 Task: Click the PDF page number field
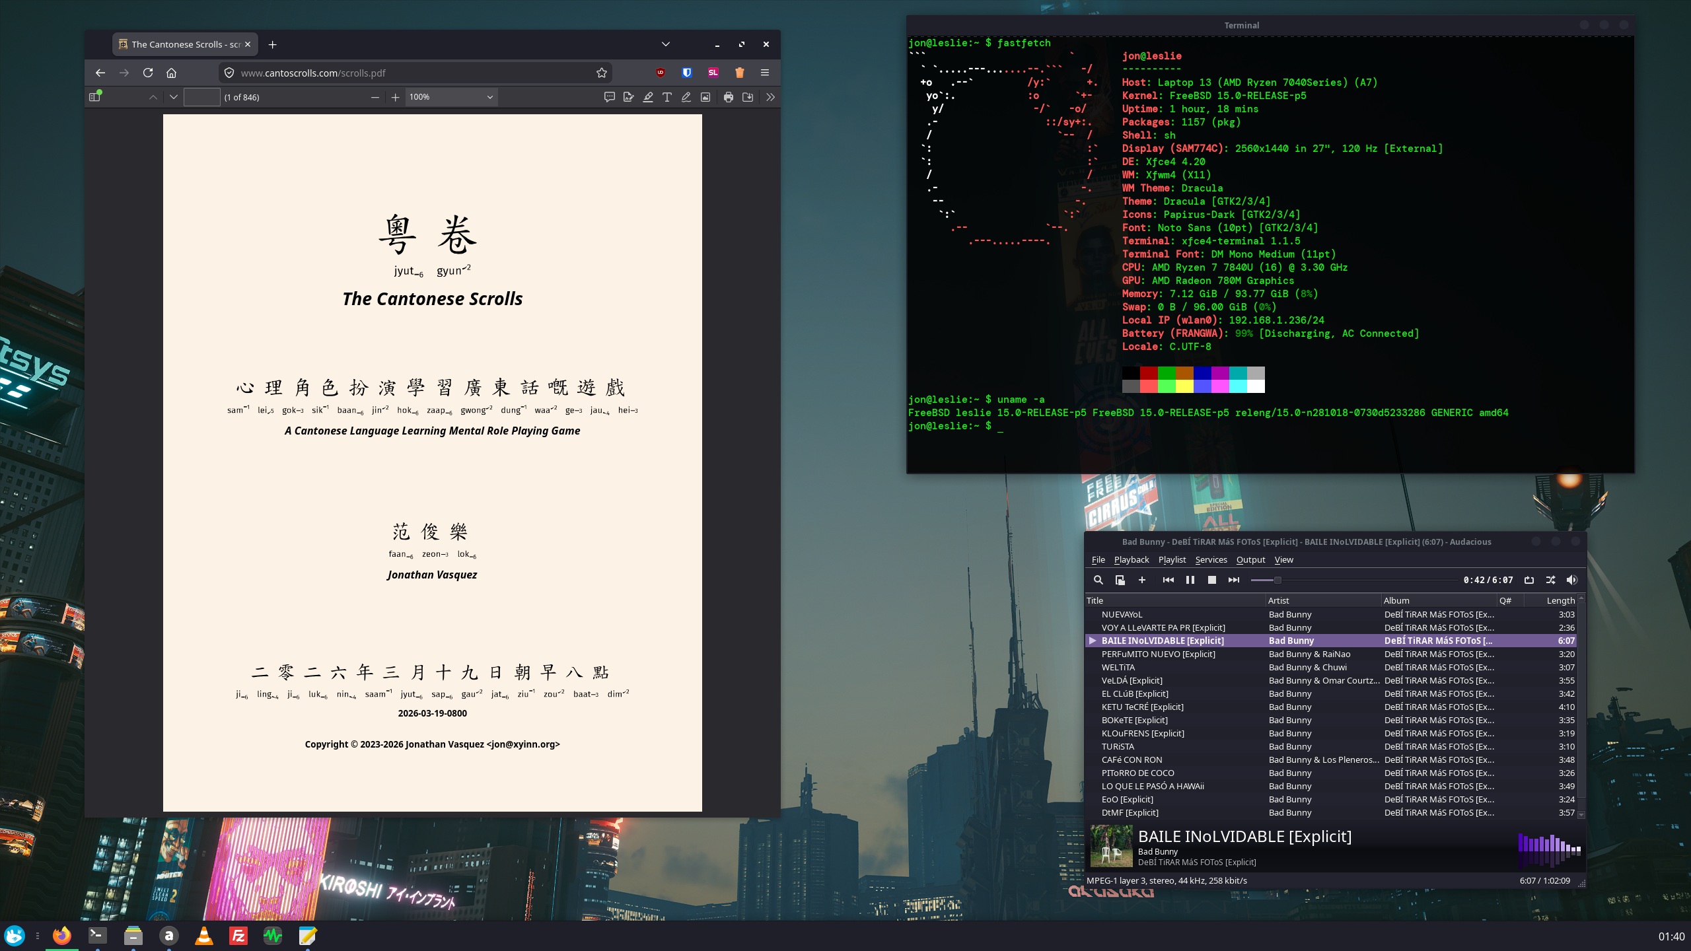[x=201, y=97]
